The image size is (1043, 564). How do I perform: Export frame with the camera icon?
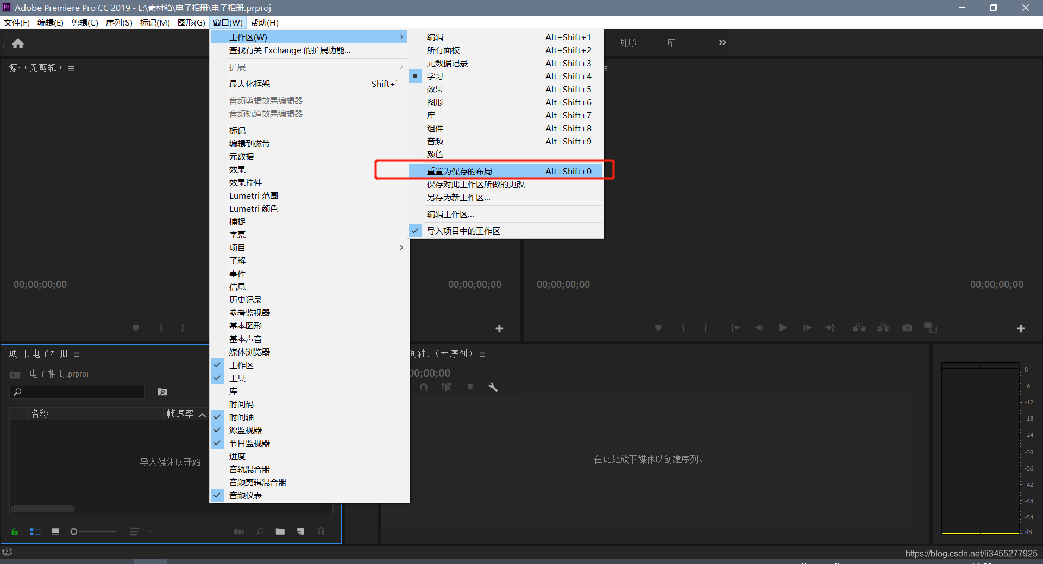pos(907,328)
